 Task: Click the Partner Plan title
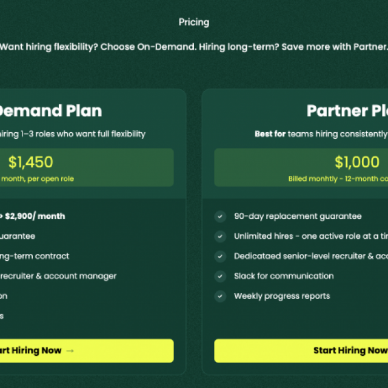[x=347, y=110]
